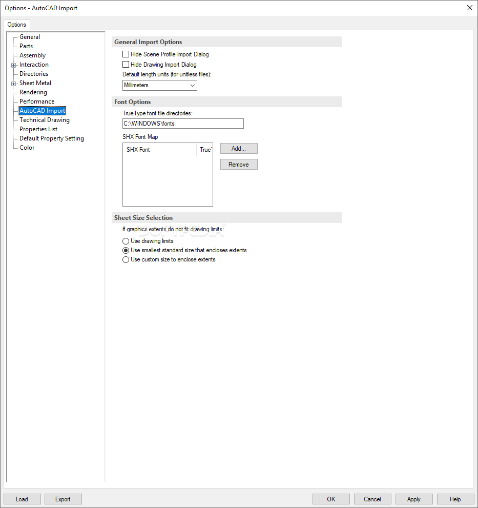Click the True column header in font map

click(204, 150)
